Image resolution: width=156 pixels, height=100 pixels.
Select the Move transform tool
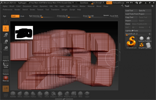[6, 35]
